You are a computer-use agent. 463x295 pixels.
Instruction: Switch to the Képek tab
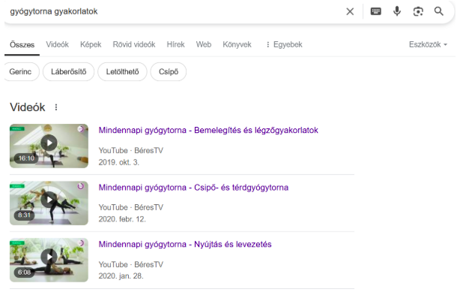[91, 45]
